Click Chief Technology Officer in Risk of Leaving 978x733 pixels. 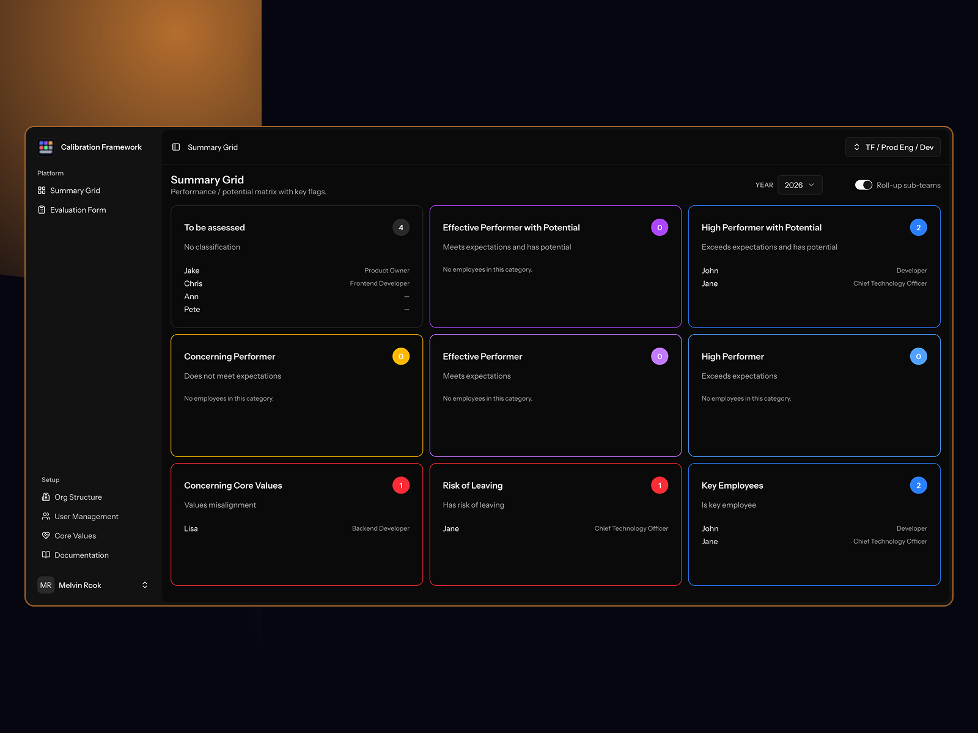point(631,528)
